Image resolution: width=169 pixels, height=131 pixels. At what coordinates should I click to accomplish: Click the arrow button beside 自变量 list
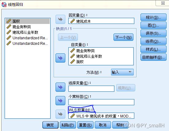(60, 58)
